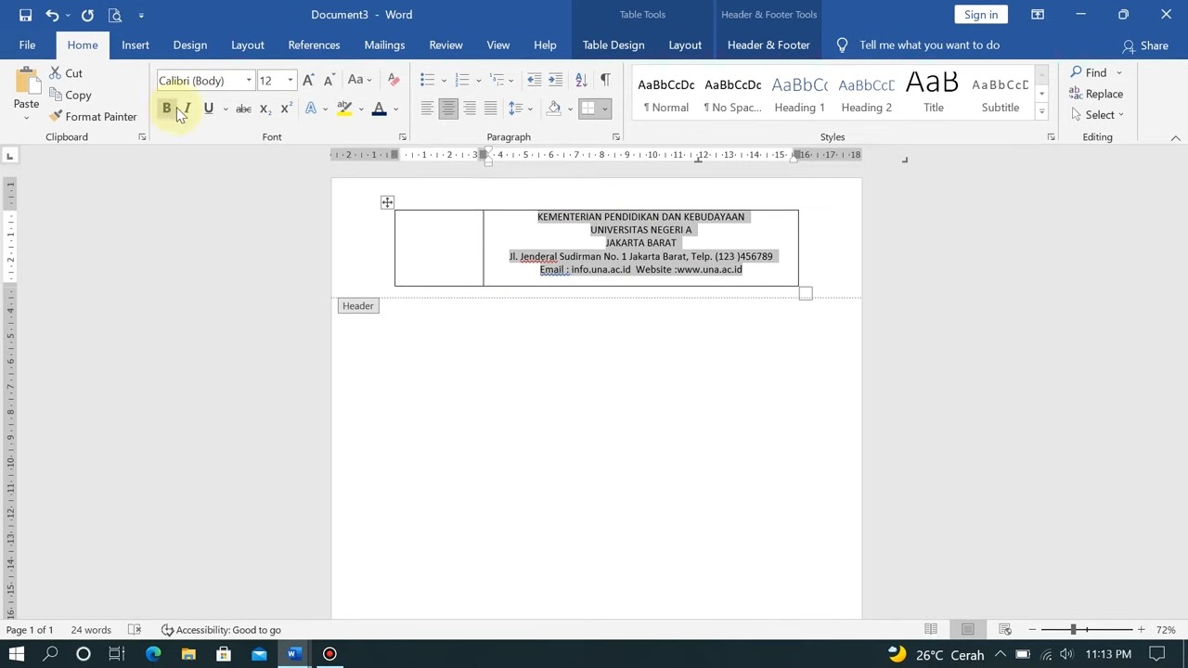1188x668 pixels.
Task: Apply the Subtitle style
Action: pos(1000,94)
